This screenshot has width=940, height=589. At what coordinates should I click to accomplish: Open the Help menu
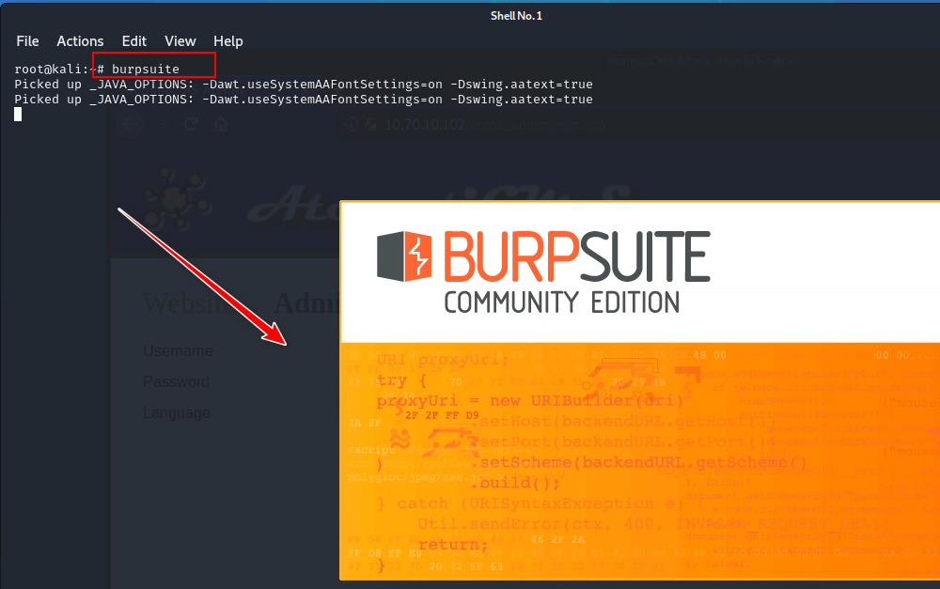[x=227, y=41]
